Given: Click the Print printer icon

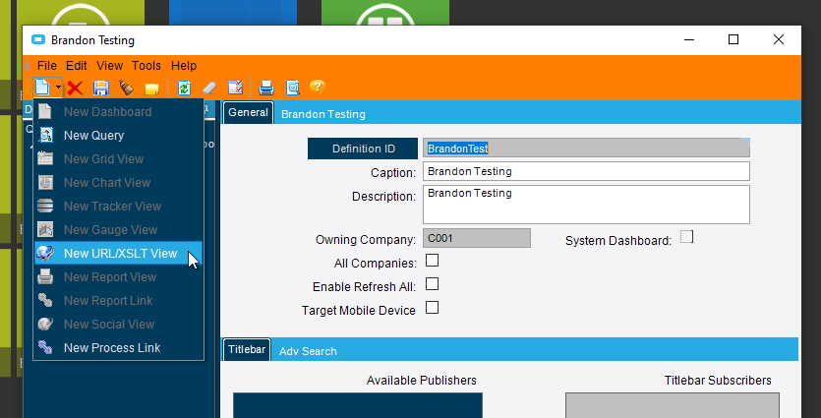Looking at the screenshot, I should (266, 88).
